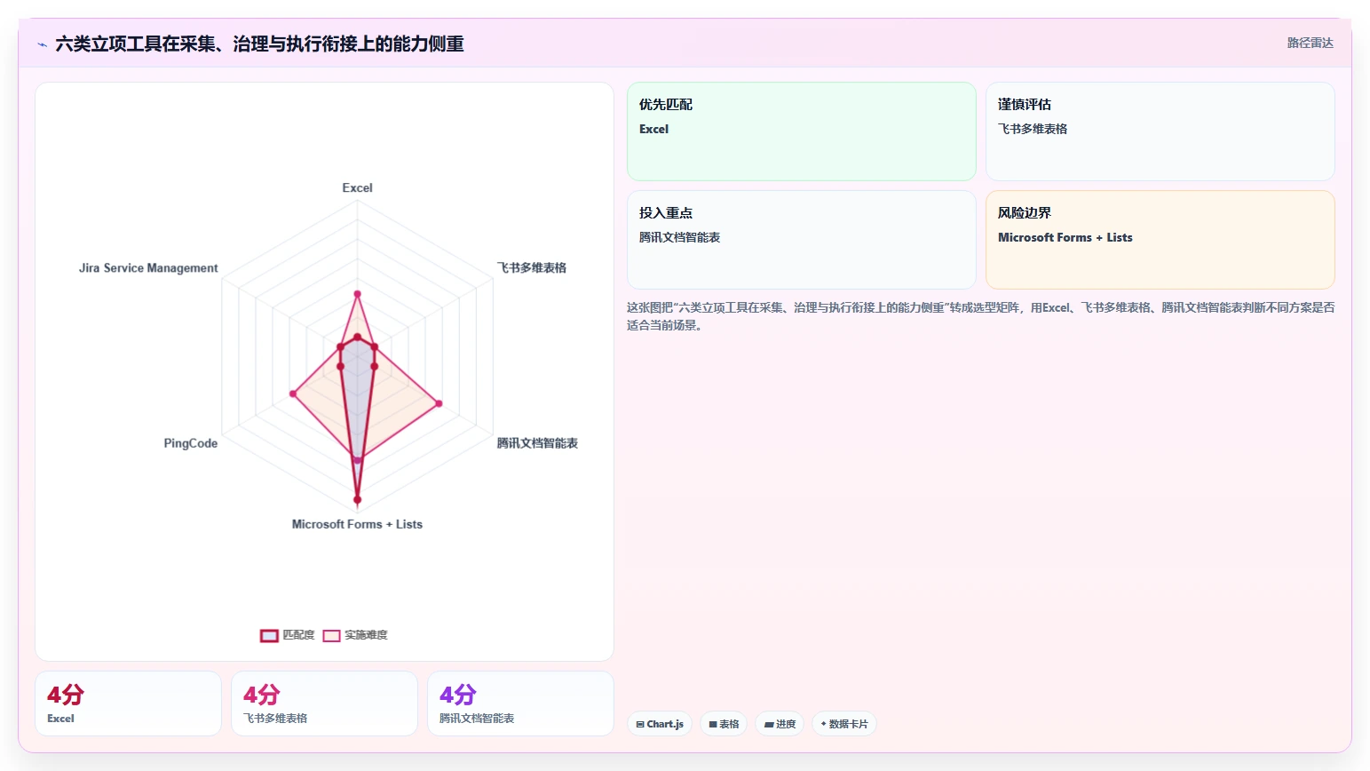
Task: Open the 投入重点 card
Action: (801, 240)
